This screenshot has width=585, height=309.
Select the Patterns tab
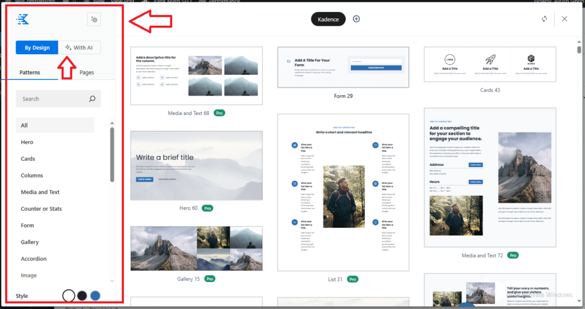click(30, 73)
